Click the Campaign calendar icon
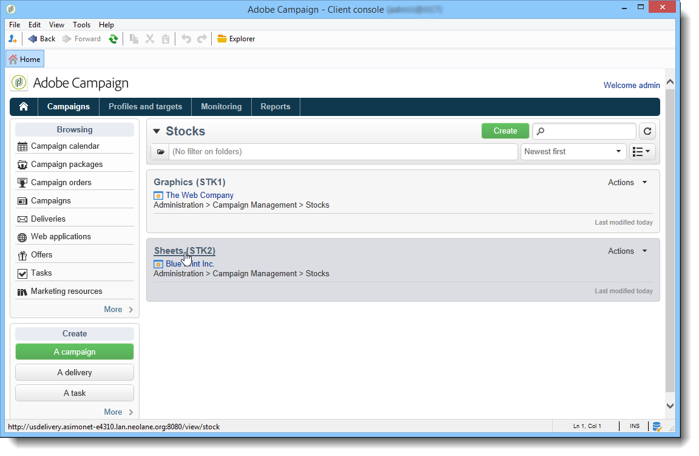Viewport: 699px width, 456px height. click(22, 146)
